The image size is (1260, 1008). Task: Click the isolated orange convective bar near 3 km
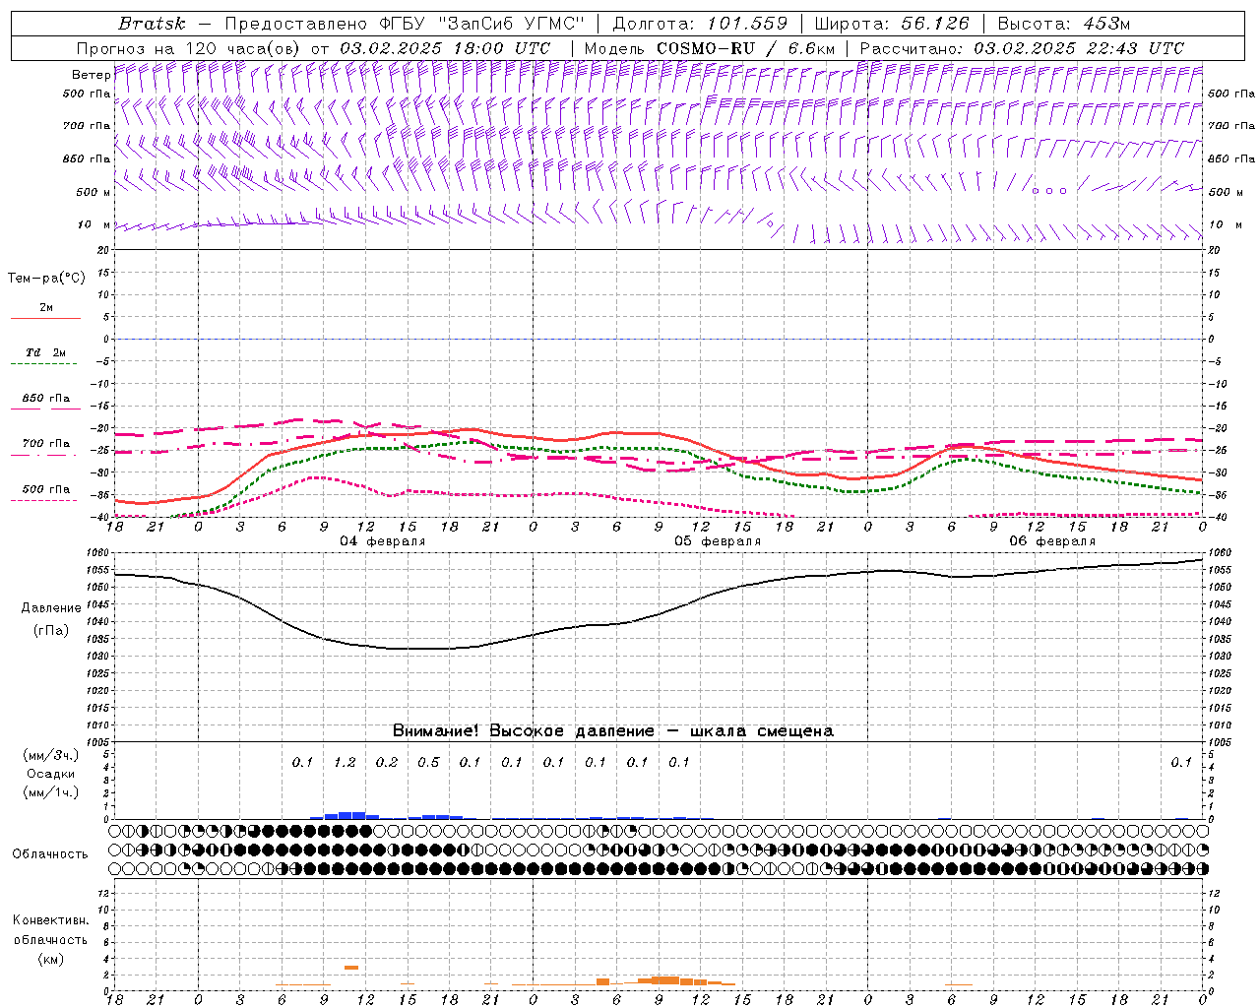click(x=351, y=968)
